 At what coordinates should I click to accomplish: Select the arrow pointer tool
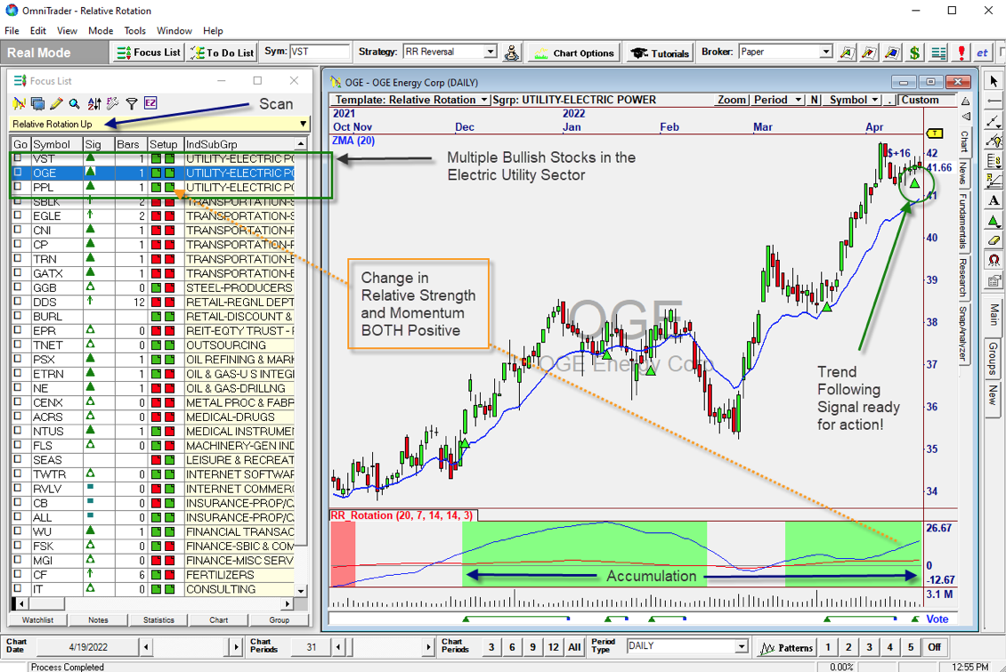[994, 81]
